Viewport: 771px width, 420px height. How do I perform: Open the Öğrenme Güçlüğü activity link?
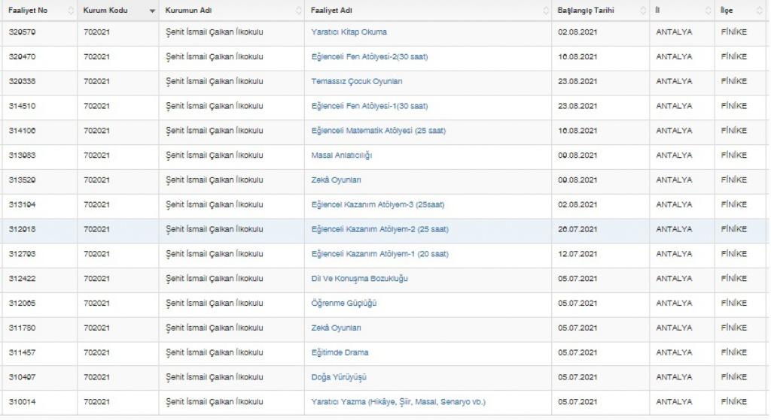click(343, 304)
